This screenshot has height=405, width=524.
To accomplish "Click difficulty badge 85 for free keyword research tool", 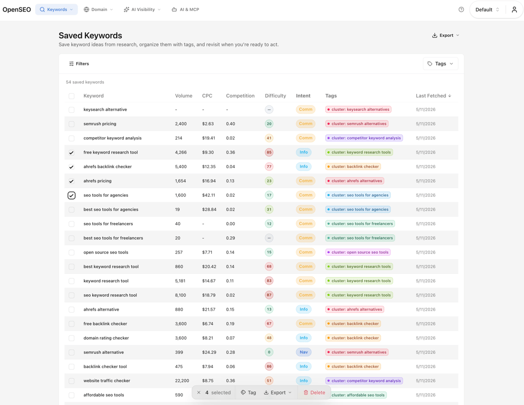I will [x=269, y=152].
